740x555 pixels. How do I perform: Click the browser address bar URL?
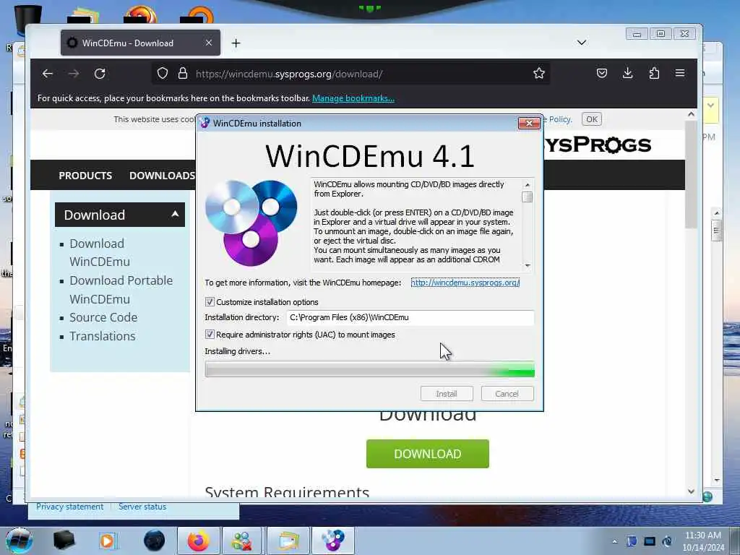(289, 74)
